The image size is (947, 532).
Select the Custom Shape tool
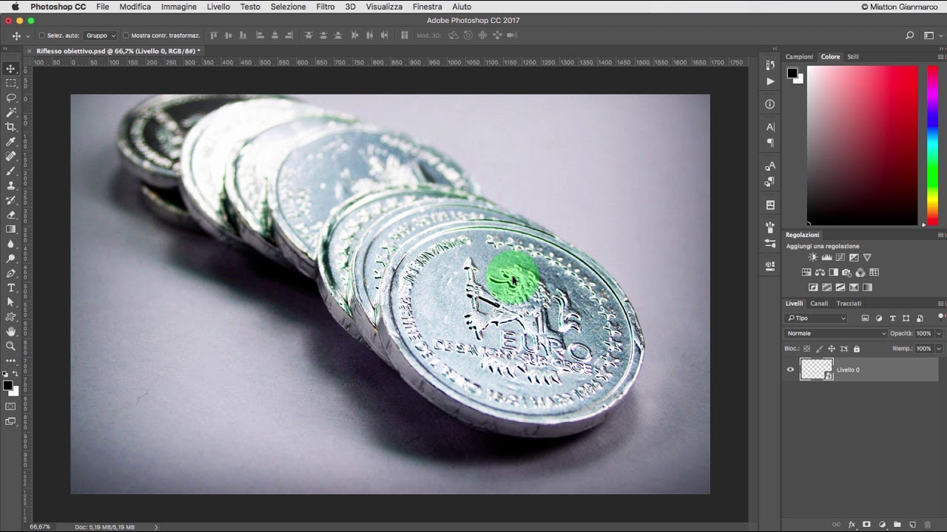pyautogui.click(x=10, y=317)
